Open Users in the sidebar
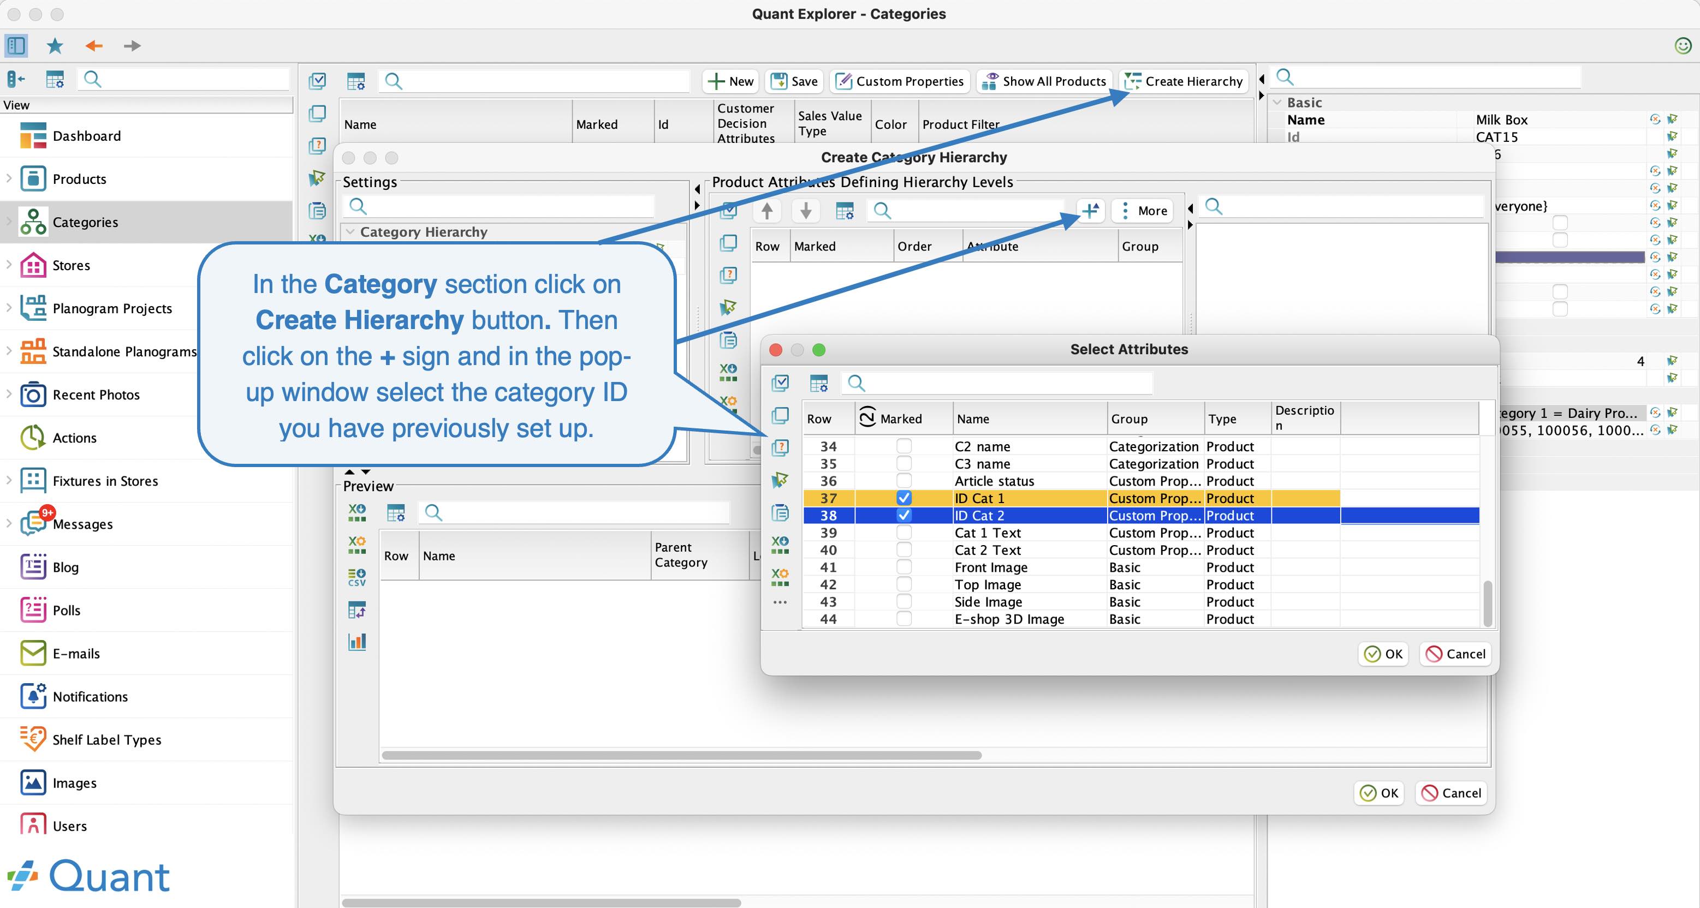Image resolution: width=1700 pixels, height=908 pixels. pos(69,826)
